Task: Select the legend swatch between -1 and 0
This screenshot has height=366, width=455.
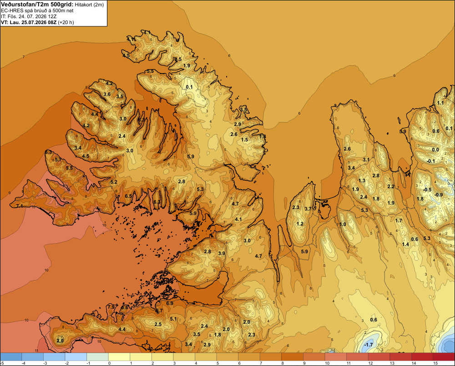Action: click(97, 356)
